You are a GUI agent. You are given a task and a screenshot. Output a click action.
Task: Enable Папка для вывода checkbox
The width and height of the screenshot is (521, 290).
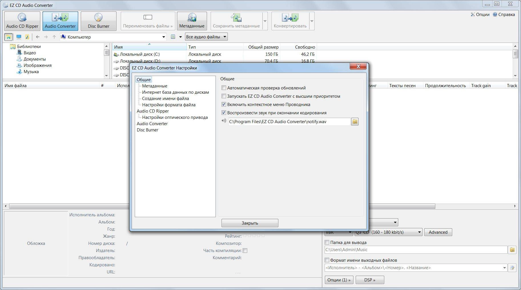[x=327, y=243]
